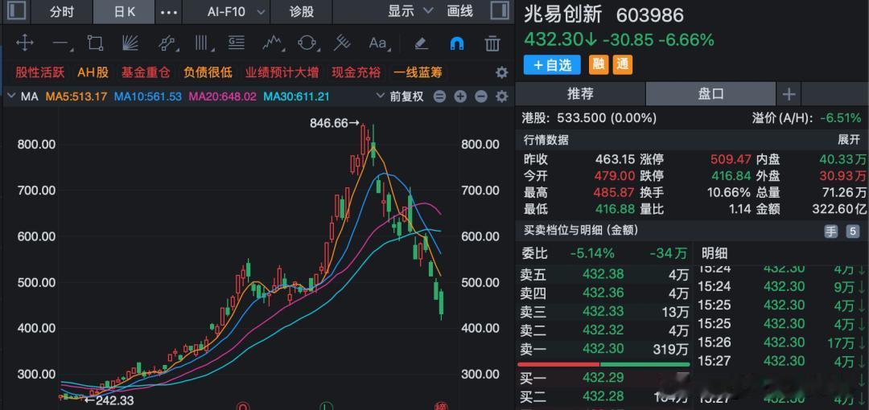Screen dimensions: 869x410
Task: Click the 股性活跃 tag
Action: (40, 72)
